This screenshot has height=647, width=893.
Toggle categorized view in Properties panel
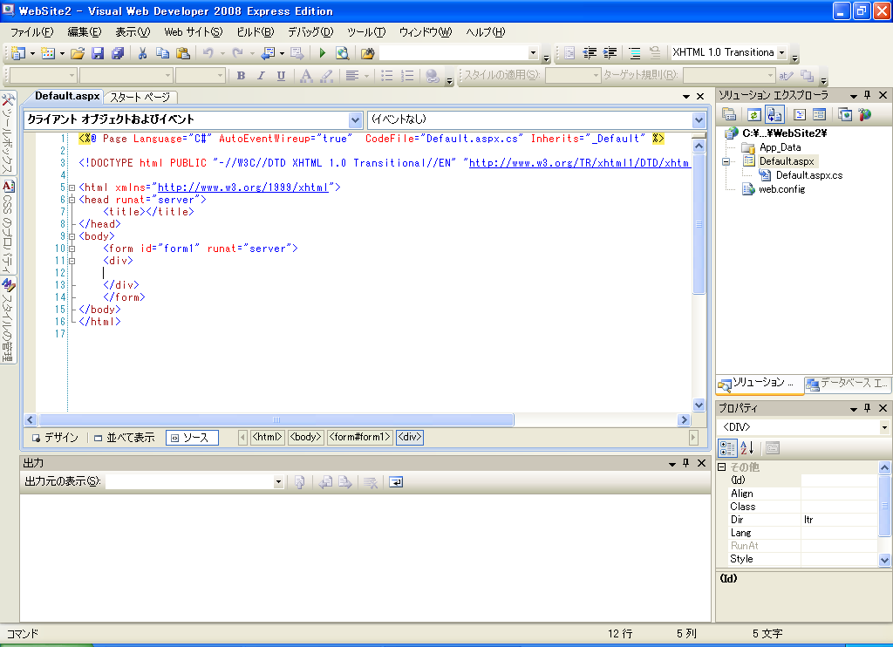click(726, 448)
